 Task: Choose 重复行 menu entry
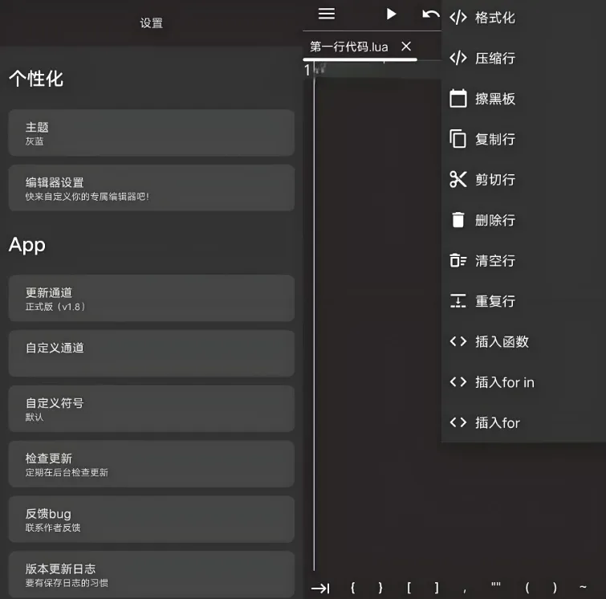[x=523, y=301]
